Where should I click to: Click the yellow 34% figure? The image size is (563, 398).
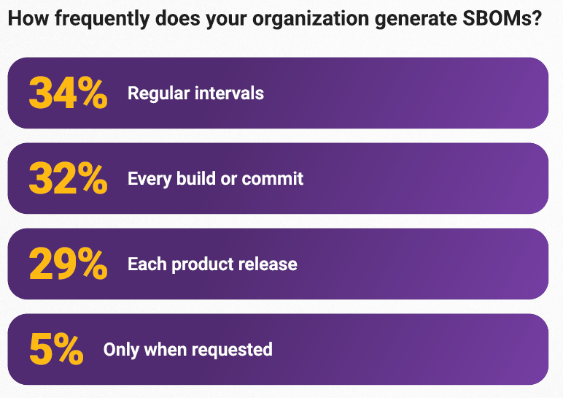tap(68, 93)
